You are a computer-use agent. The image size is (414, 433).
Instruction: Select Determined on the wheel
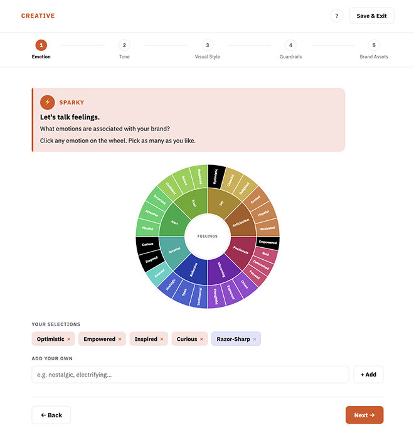(261, 265)
